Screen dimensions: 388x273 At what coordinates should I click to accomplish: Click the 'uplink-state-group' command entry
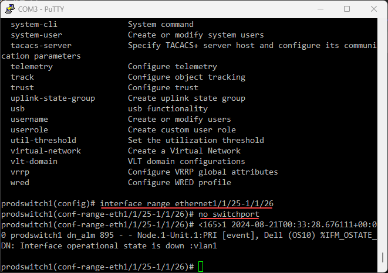(53, 98)
